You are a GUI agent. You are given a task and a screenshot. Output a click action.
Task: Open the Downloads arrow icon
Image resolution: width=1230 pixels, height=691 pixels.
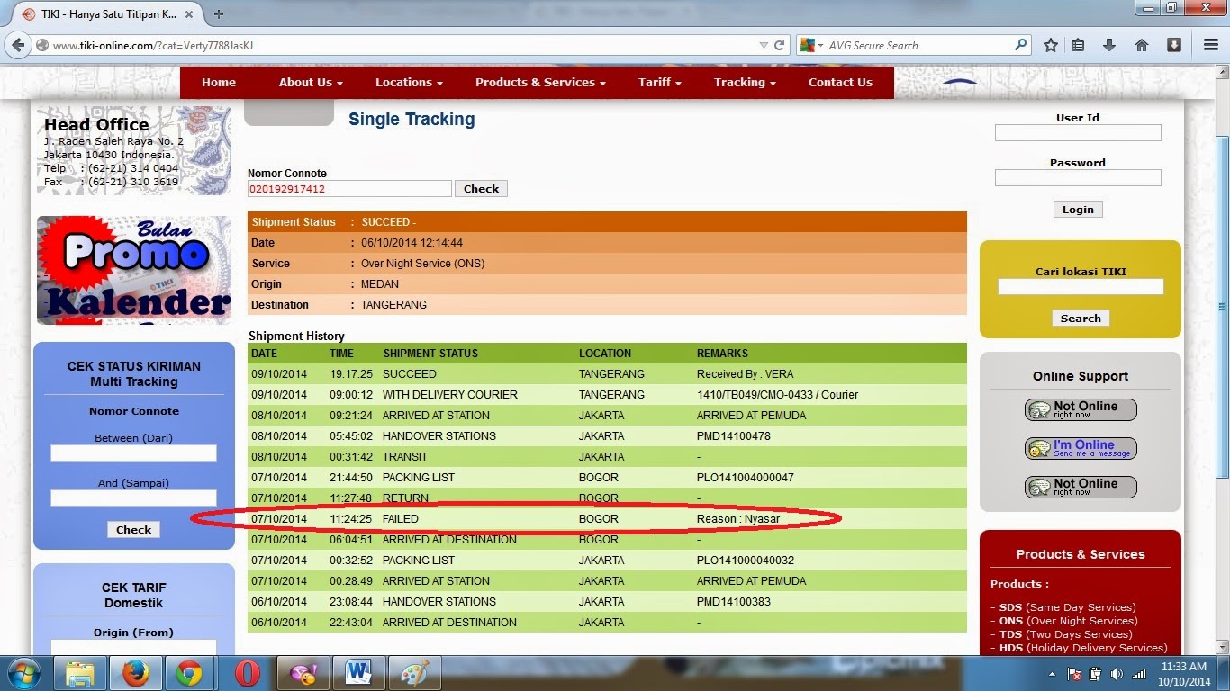1109,45
